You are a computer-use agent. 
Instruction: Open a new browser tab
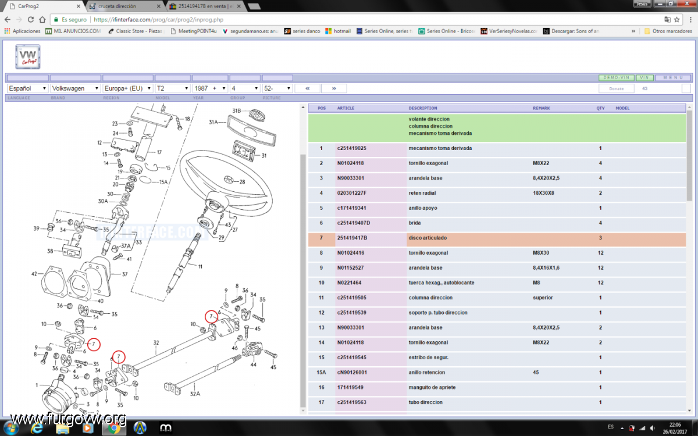coord(254,6)
